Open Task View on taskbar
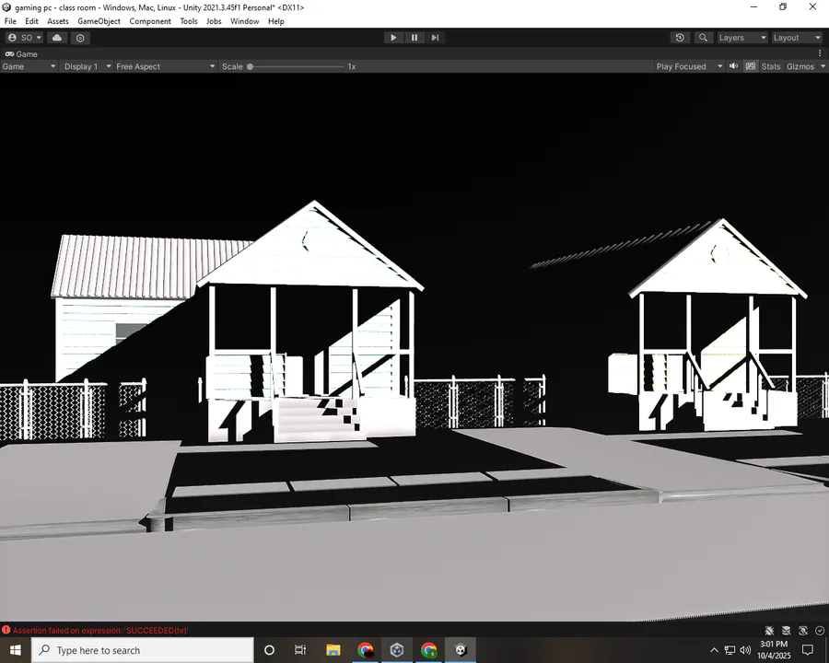The image size is (829, 663). click(300, 650)
